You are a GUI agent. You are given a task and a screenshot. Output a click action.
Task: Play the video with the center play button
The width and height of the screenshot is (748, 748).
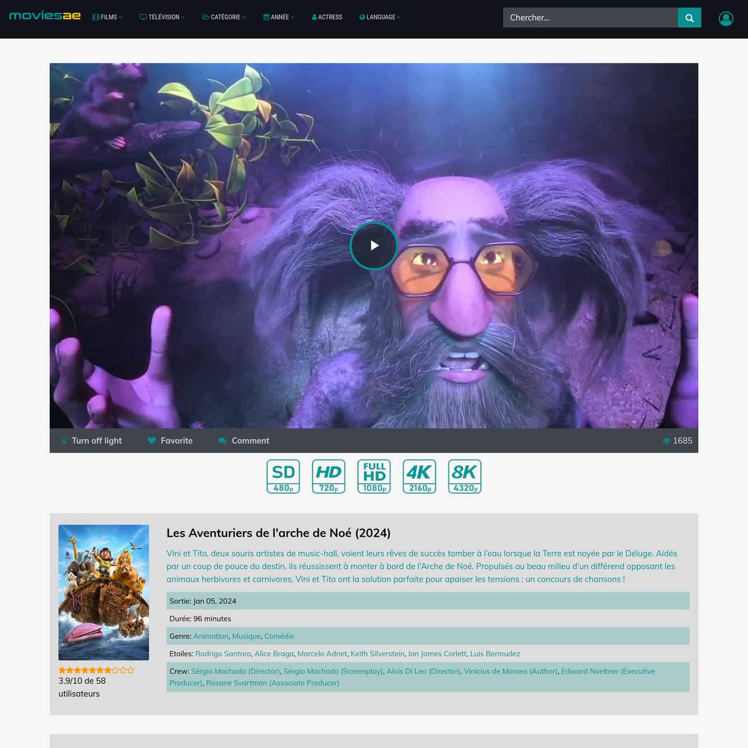coord(374,246)
